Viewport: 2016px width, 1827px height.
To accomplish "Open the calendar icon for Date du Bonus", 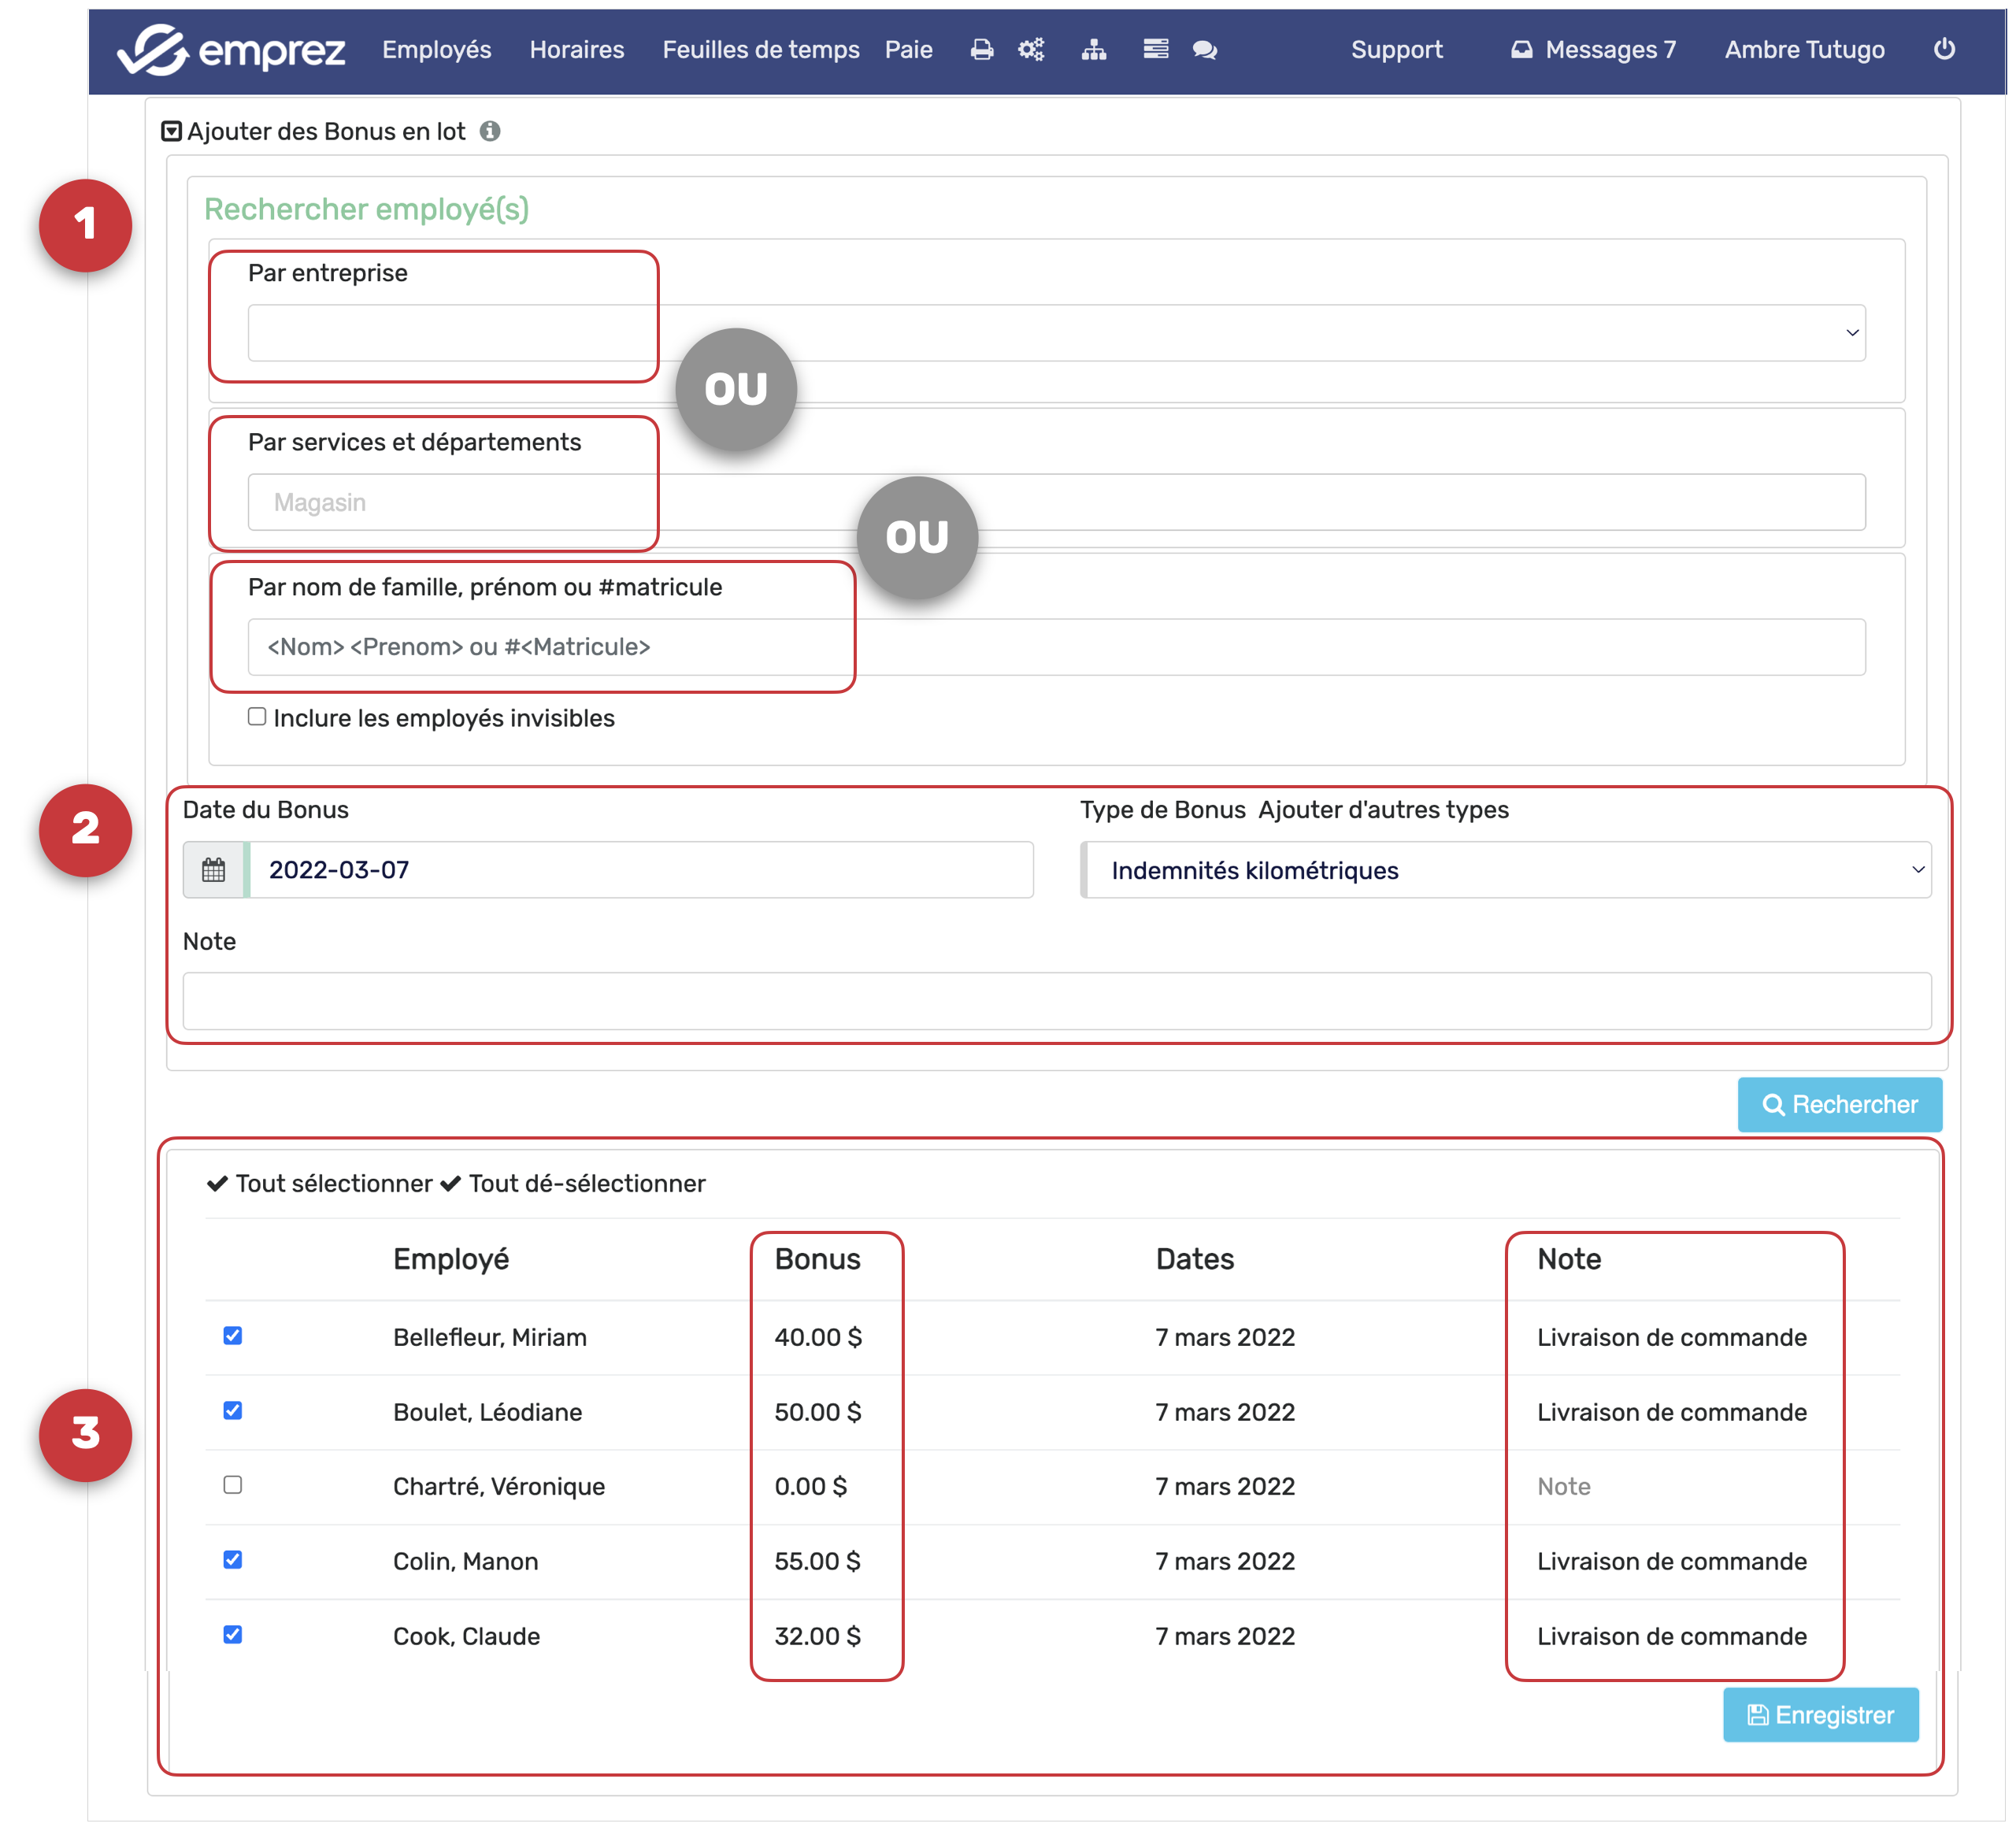I will [x=214, y=870].
